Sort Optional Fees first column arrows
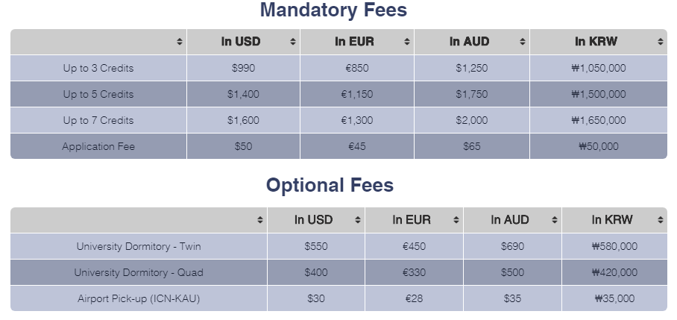 [260, 220]
